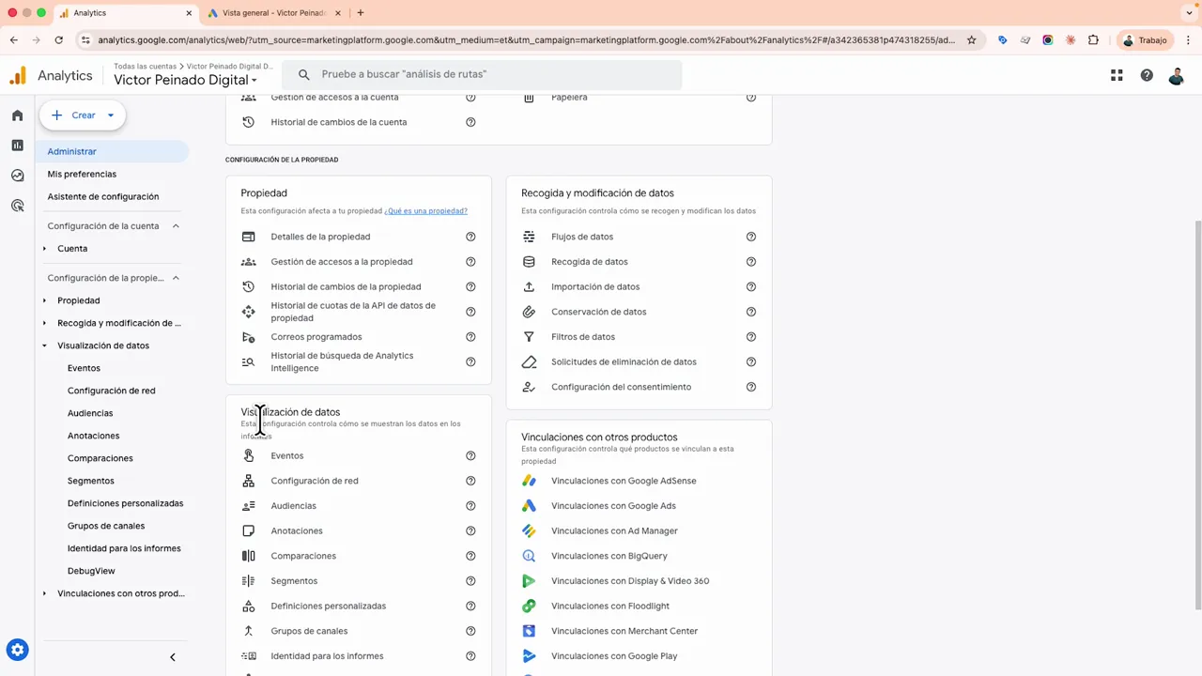Screen dimensions: 1202x676
Task: Expand the Propiedad tree item
Action: click(44, 300)
